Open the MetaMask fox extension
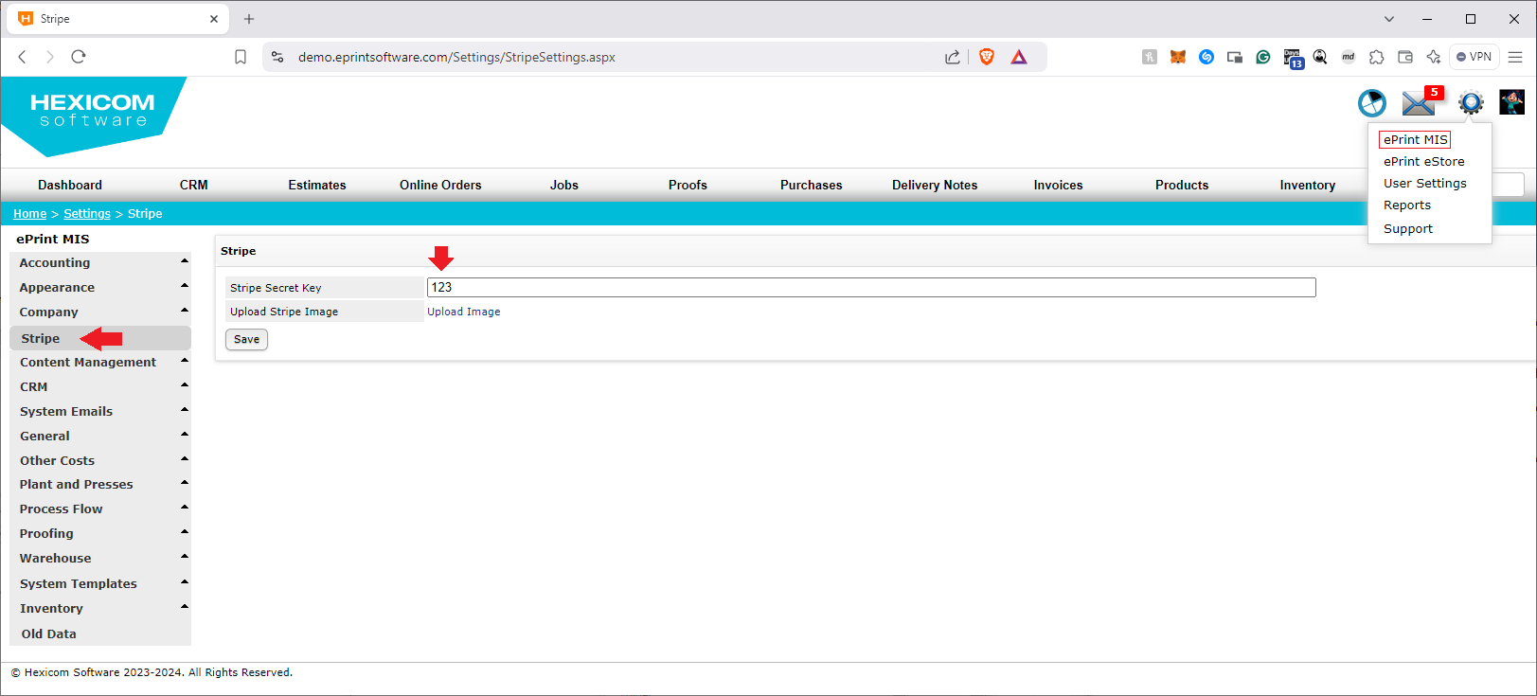Viewport: 1537px width, 696px height. 1178,57
